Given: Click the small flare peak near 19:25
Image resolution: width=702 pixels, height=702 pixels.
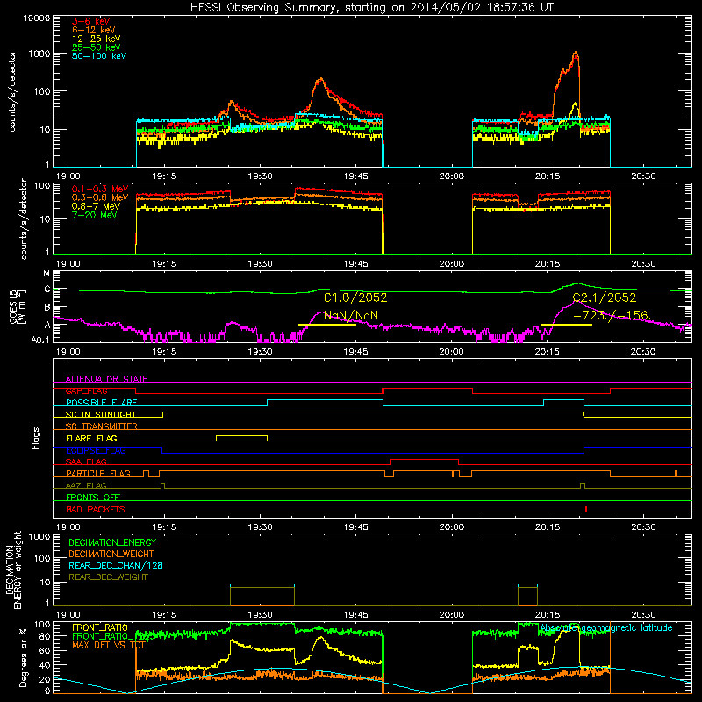Looking at the screenshot, I should 232,103.
